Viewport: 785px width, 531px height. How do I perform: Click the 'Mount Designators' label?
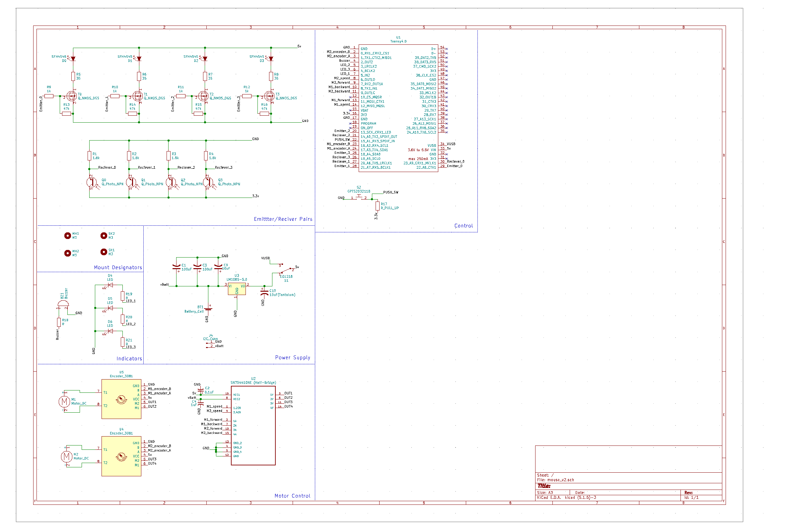click(x=118, y=267)
